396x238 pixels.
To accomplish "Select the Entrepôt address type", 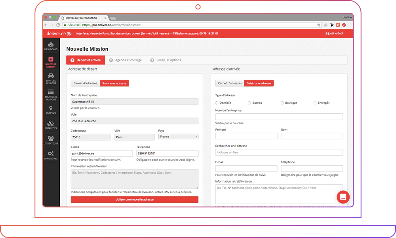I will [x=315, y=103].
